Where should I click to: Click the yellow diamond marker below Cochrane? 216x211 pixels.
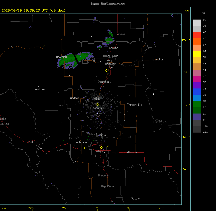tap(85, 148)
